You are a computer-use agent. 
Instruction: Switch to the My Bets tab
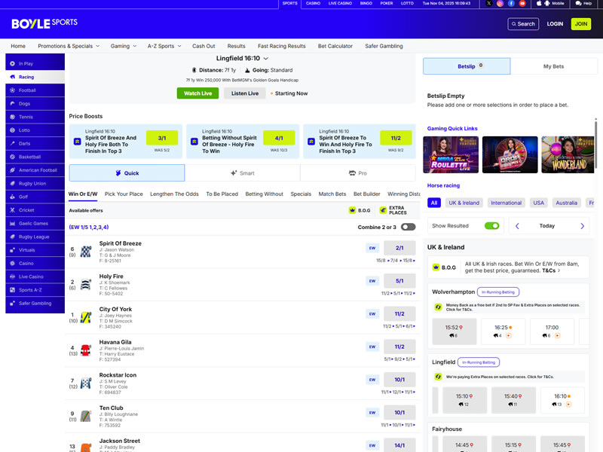553,66
